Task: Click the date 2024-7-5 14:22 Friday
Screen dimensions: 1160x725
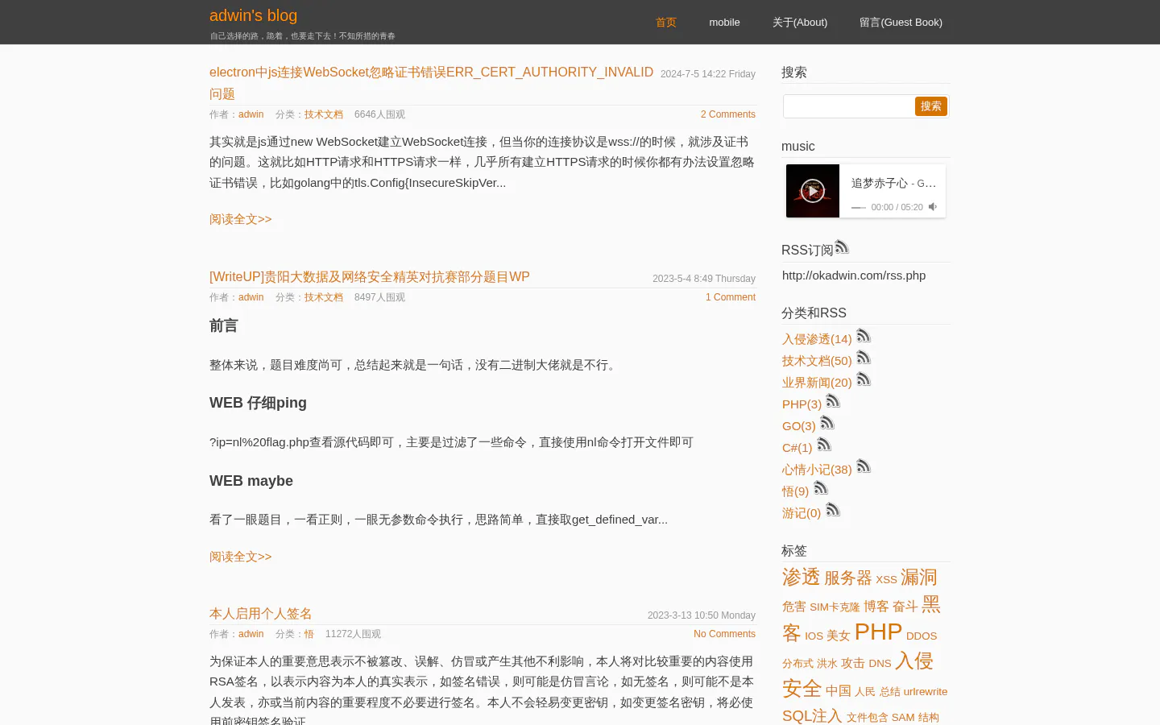Action: click(708, 74)
